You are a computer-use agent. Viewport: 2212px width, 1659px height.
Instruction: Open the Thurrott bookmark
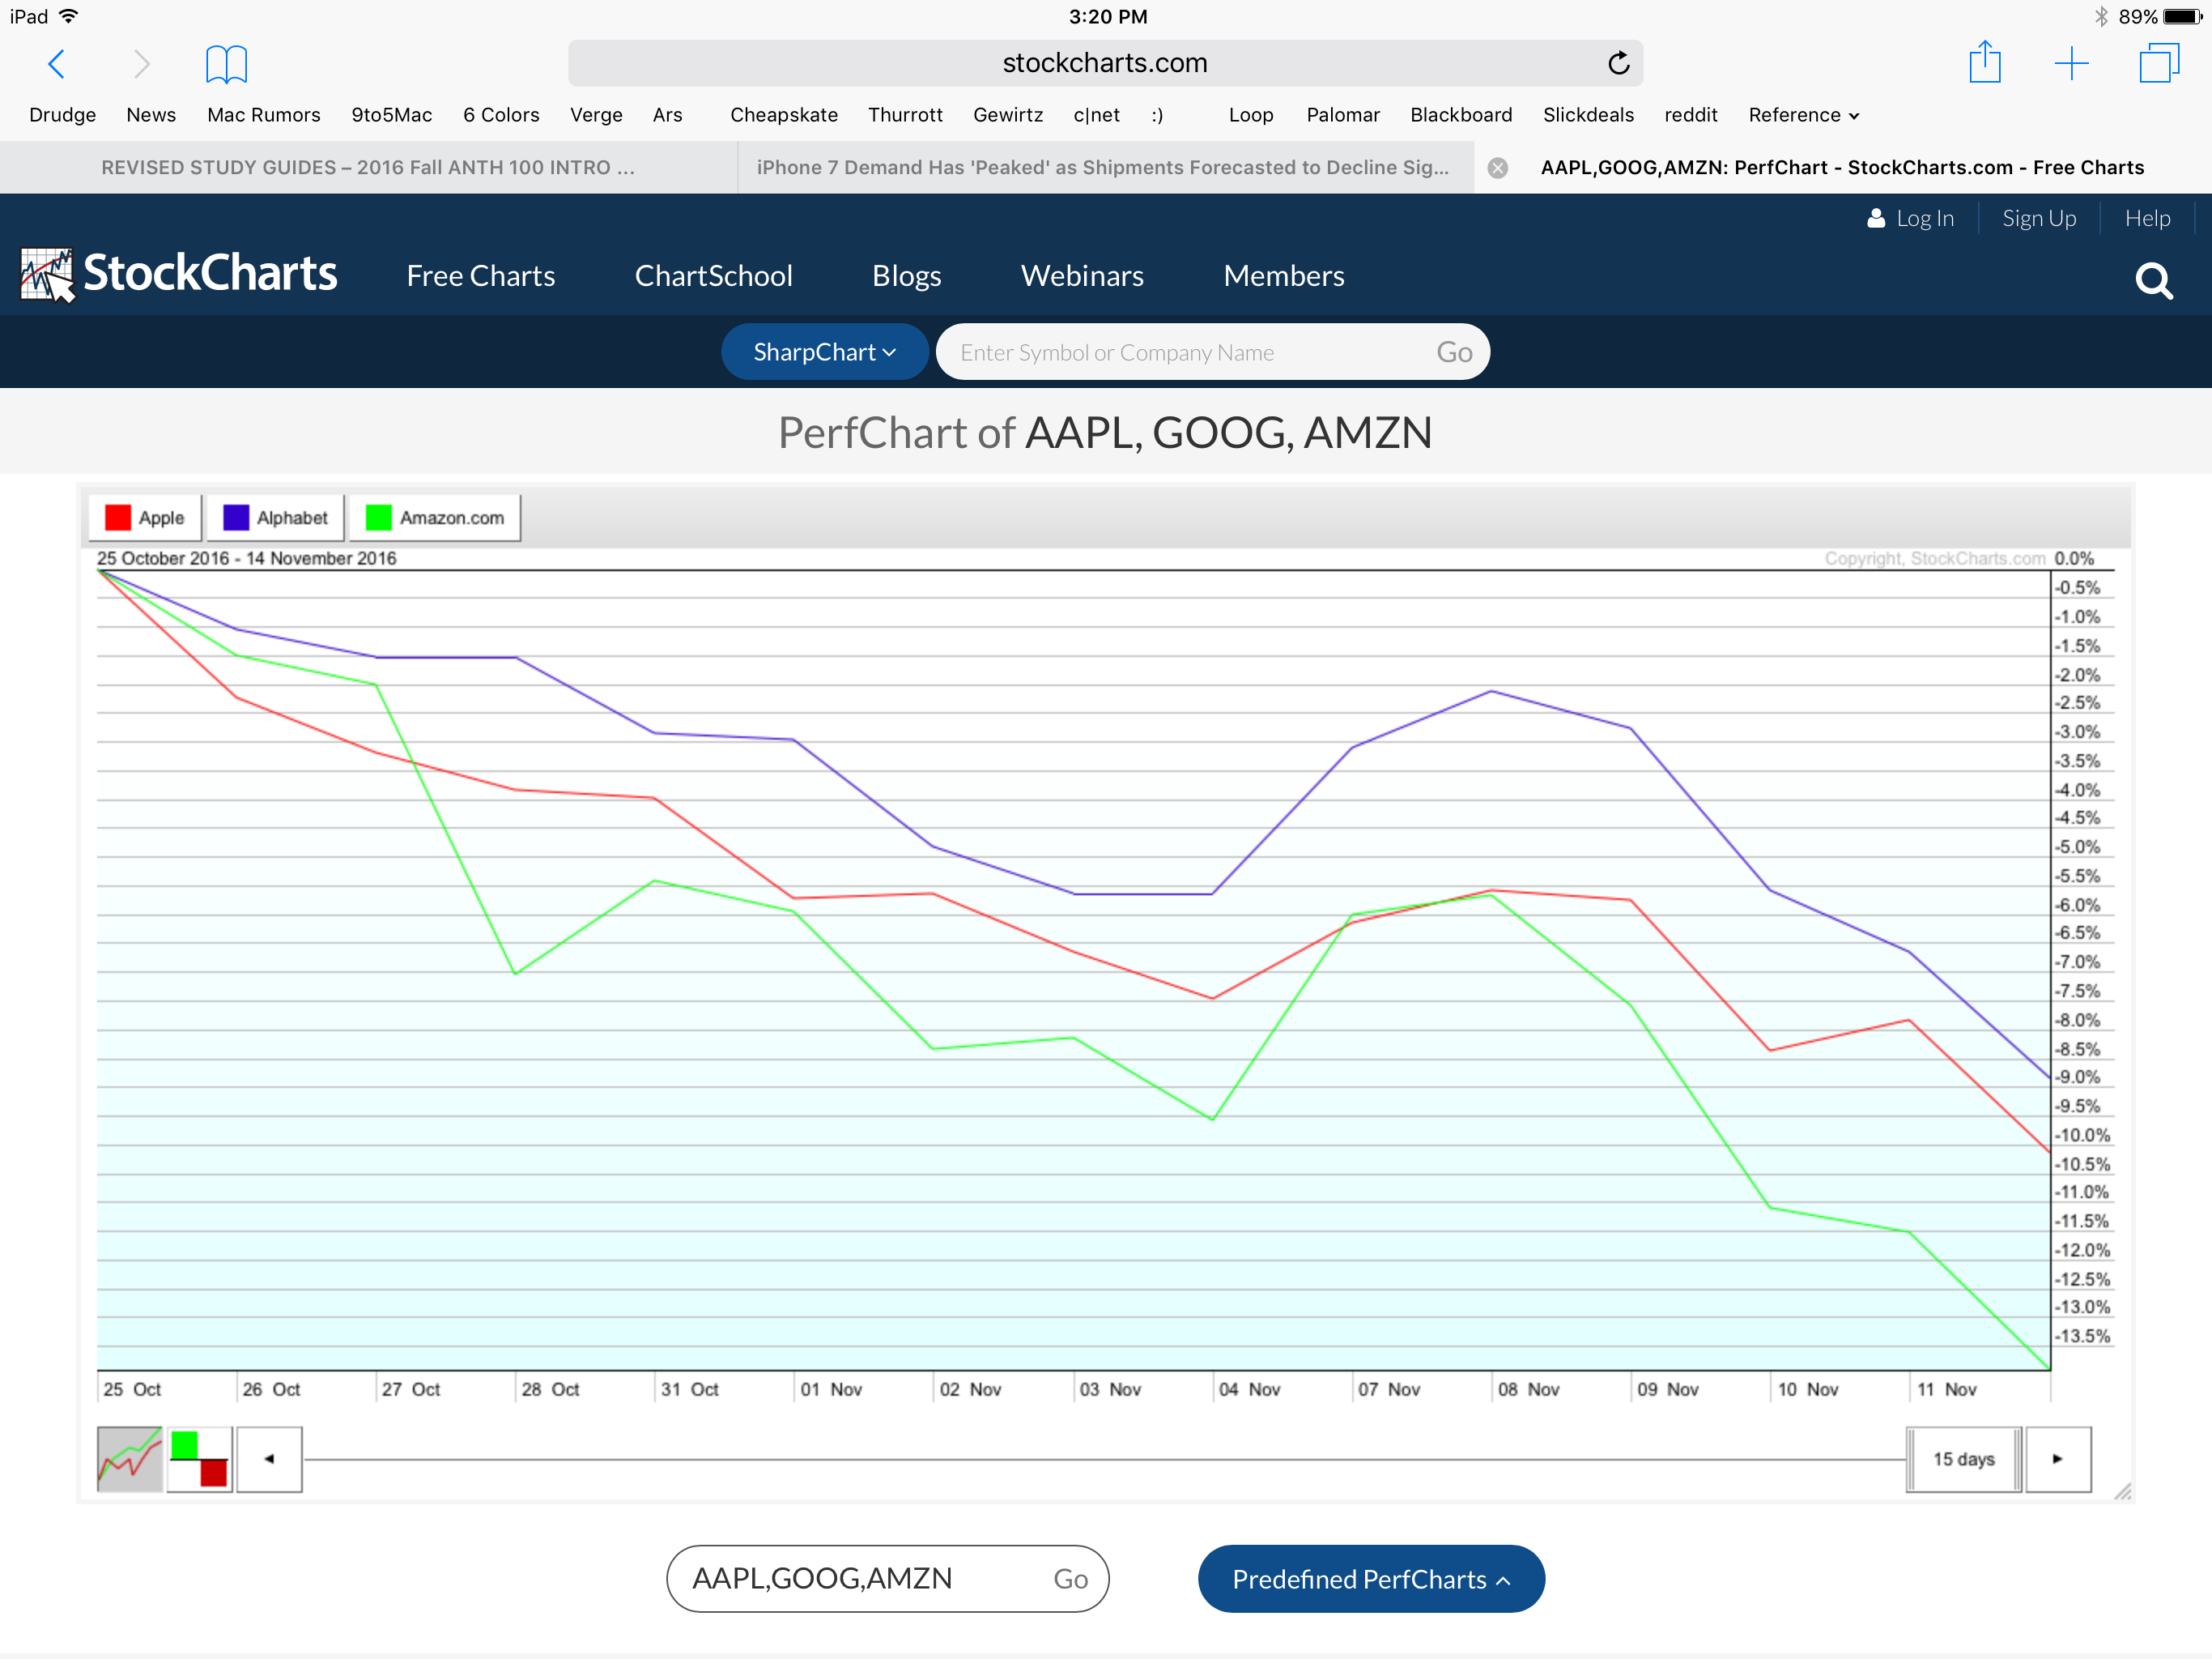905,115
